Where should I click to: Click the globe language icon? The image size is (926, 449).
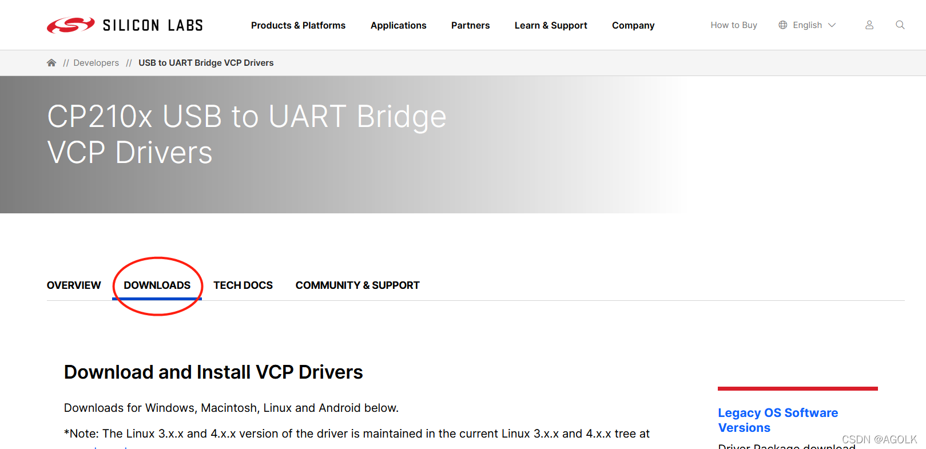[x=783, y=25]
